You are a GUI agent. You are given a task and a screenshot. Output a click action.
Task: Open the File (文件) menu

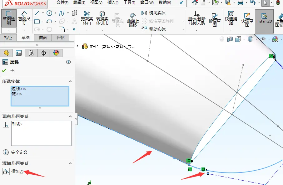(x=62, y=3)
